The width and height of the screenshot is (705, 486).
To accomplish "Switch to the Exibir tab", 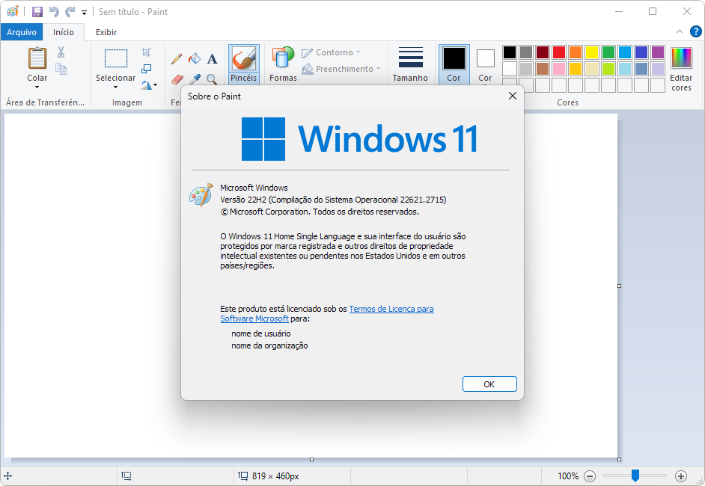I will (106, 32).
